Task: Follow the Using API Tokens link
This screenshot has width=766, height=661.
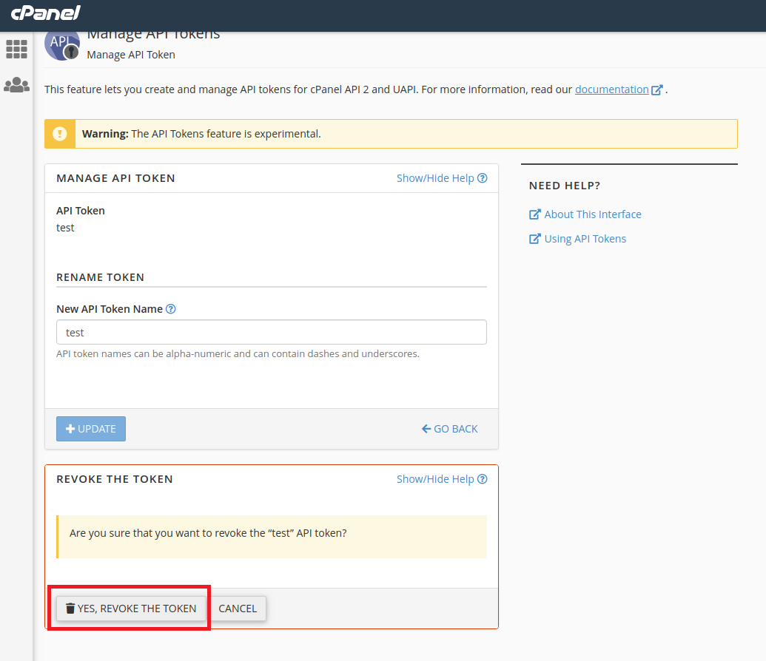Action: coord(585,238)
